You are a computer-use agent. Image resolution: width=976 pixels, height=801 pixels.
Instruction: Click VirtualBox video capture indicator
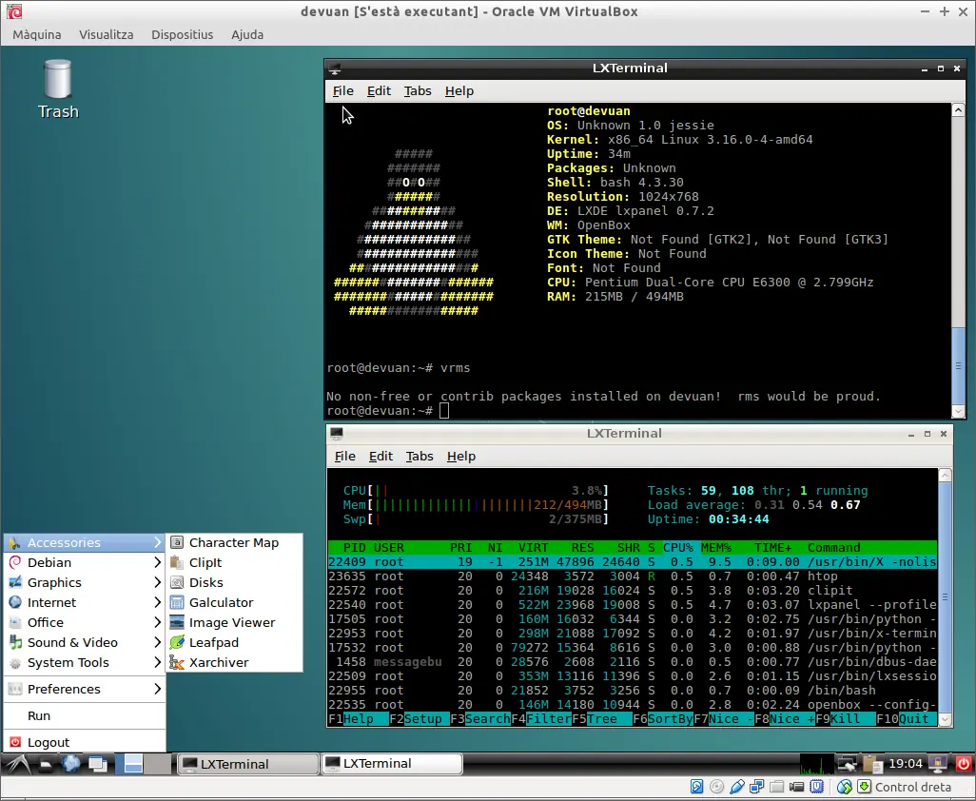pyautogui.click(x=796, y=787)
